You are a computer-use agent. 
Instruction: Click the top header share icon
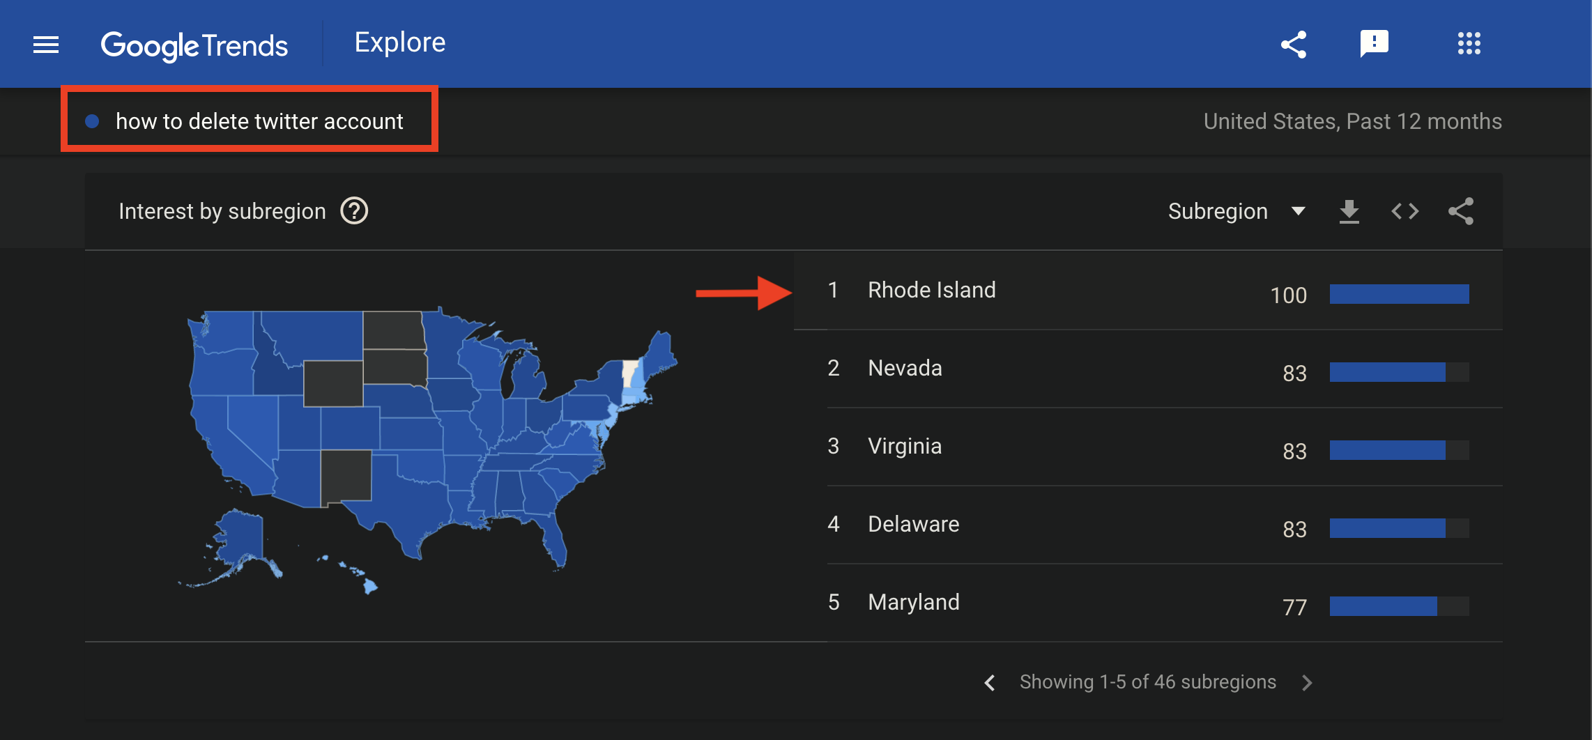pyautogui.click(x=1294, y=45)
